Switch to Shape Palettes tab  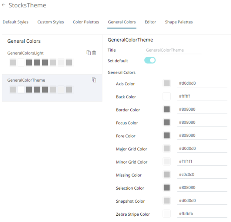(x=179, y=22)
